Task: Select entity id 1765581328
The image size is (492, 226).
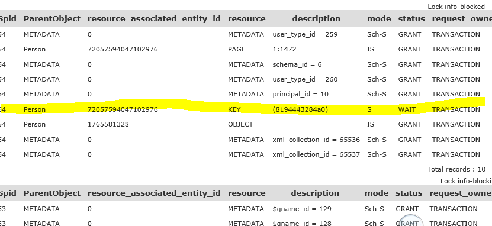Action: tap(108, 124)
